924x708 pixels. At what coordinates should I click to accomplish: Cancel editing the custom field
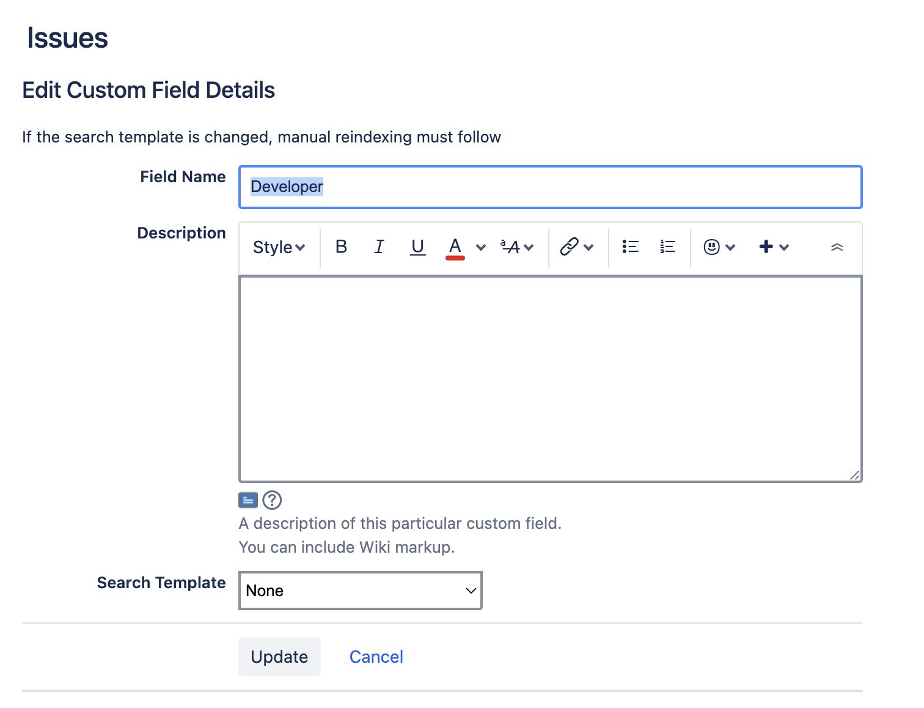point(376,657)
